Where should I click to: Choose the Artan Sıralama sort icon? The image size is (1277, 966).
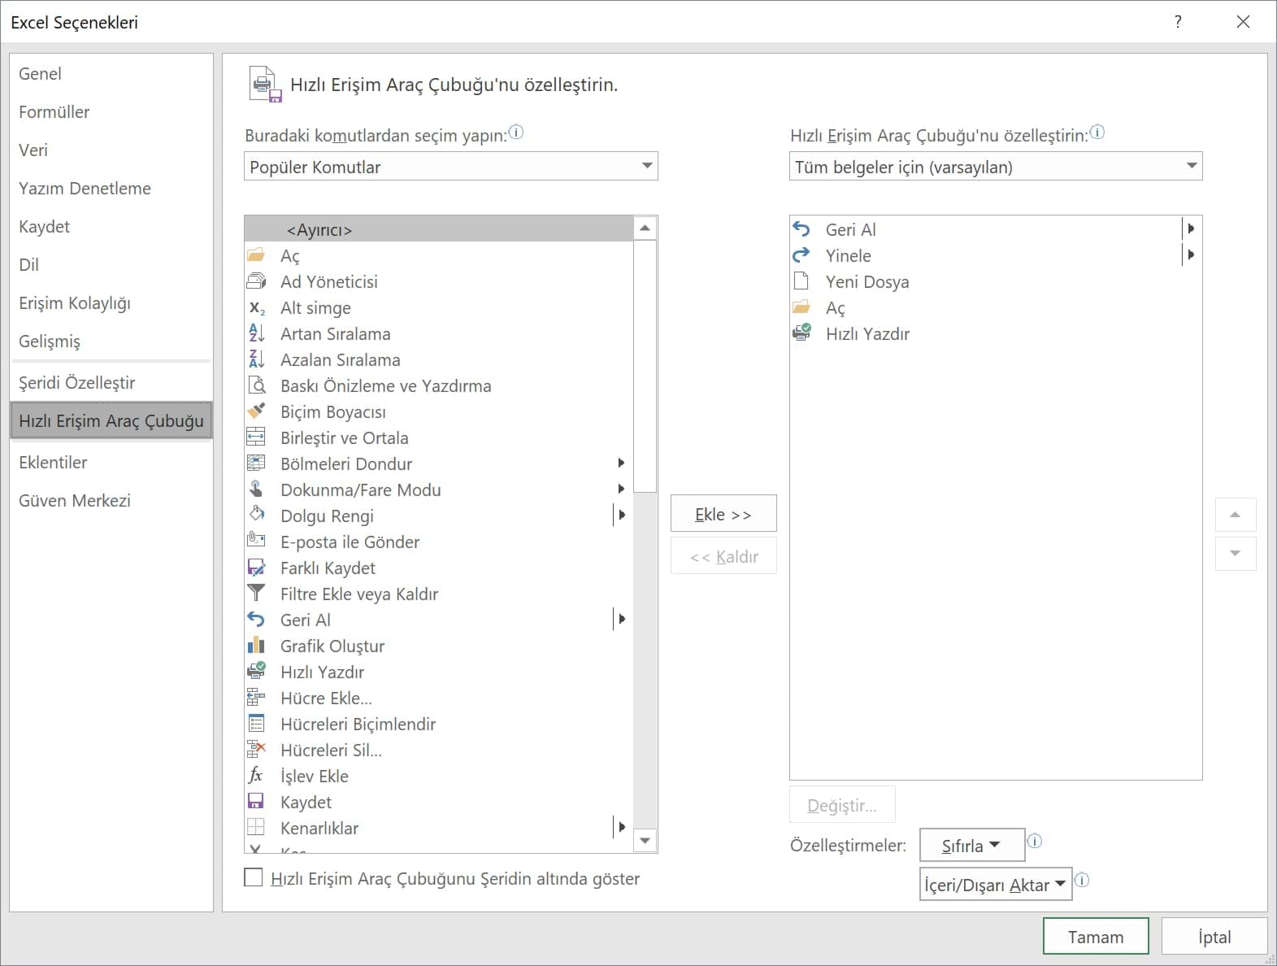(x=256, y=333)
